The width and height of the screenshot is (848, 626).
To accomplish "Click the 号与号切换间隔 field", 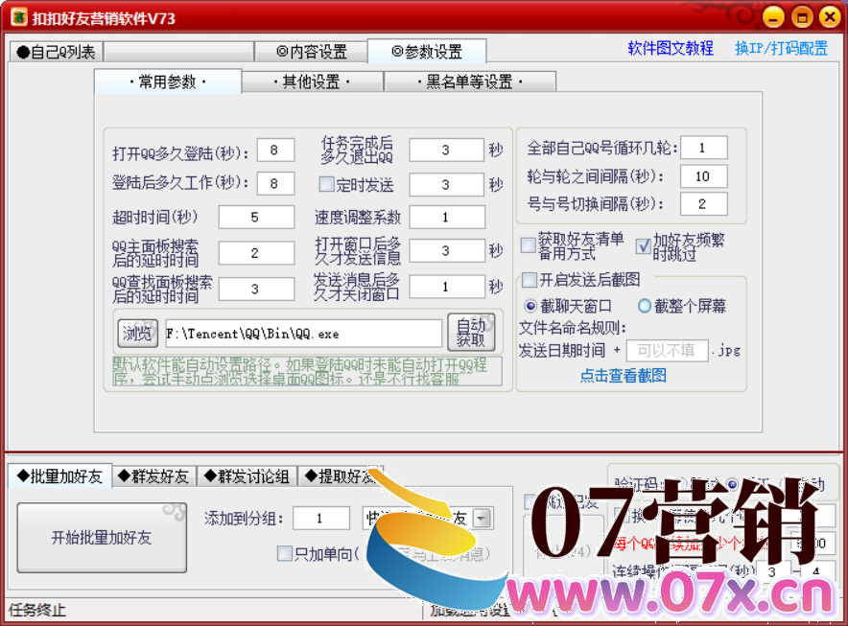I will click(x=704, y=204).
